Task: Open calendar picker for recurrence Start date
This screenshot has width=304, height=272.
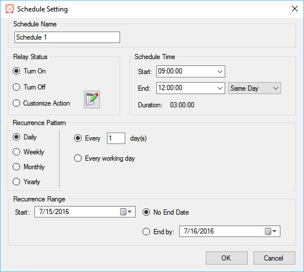Action: tap(126, 212)
